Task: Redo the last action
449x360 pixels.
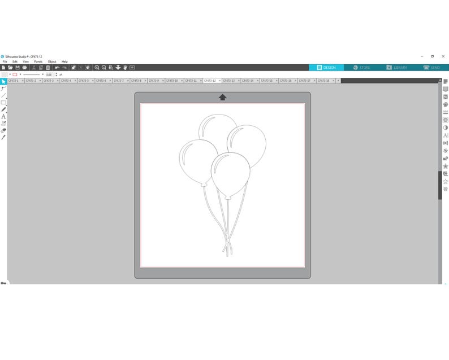Action: click(x=64, y=68)
